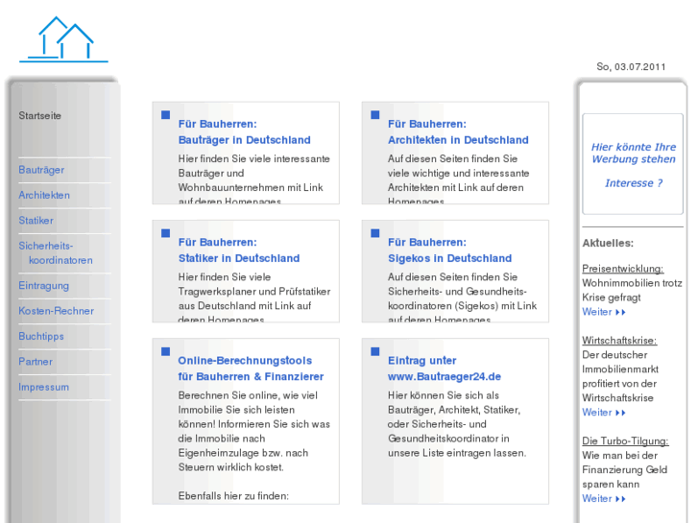Click text 'Ebenfalls hier zu finden:'

tap(233, 496)
